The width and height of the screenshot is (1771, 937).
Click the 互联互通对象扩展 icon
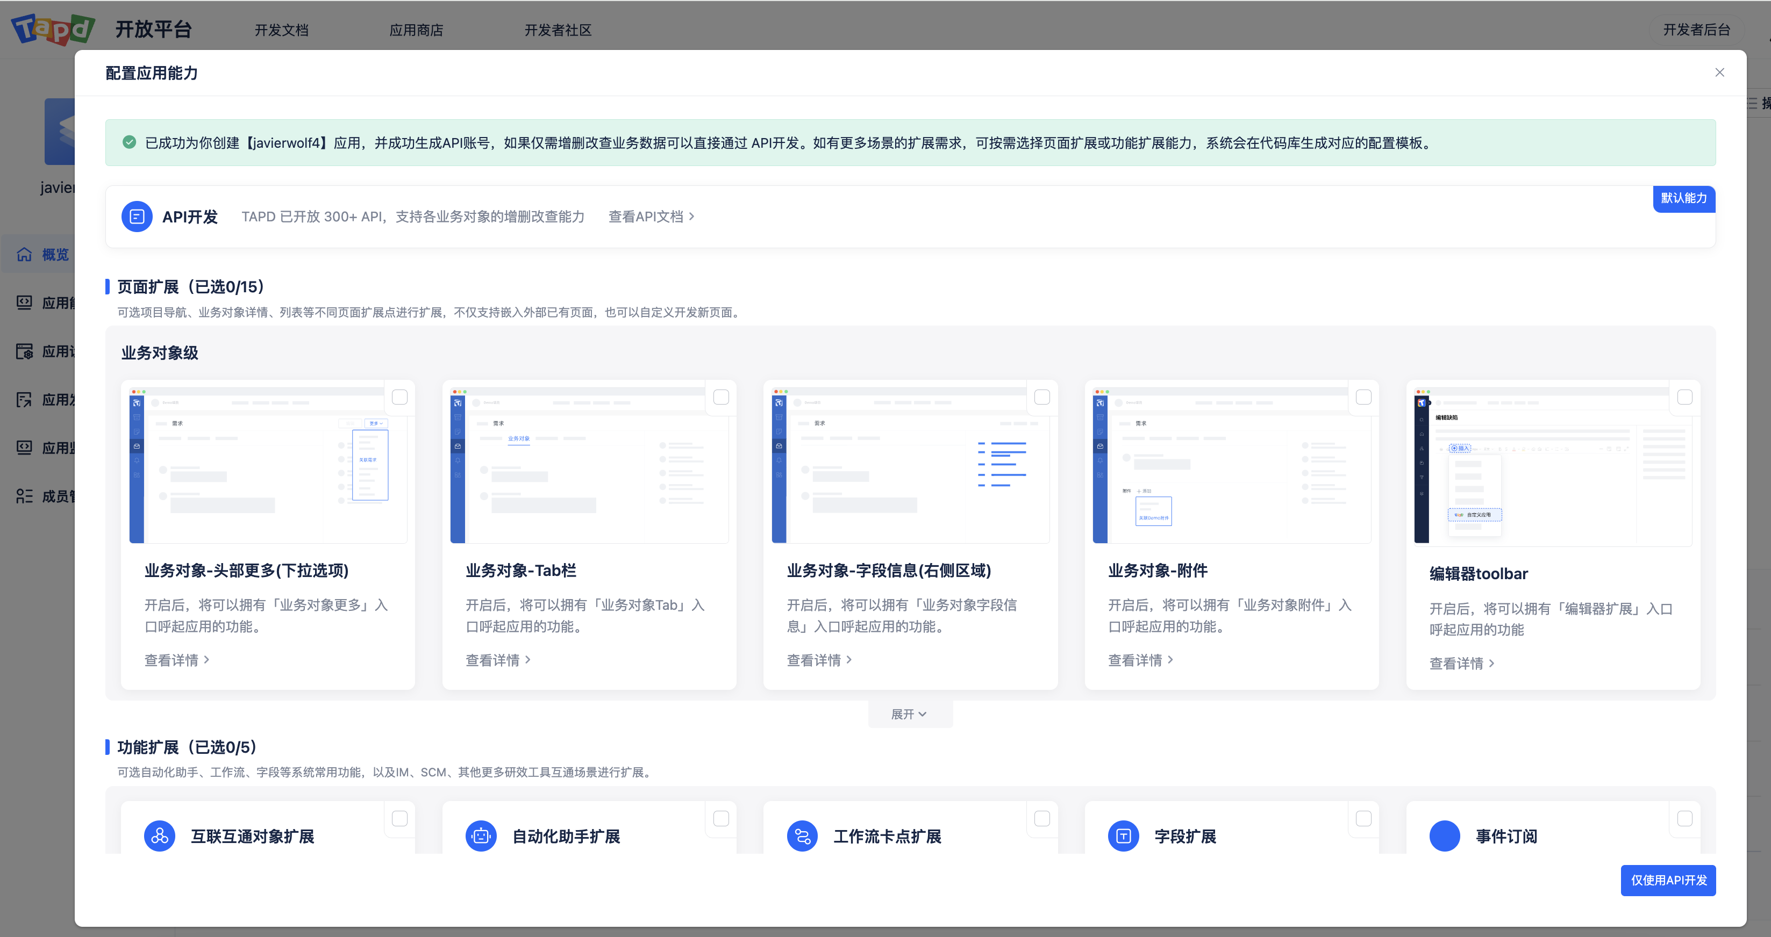point(160,835)
